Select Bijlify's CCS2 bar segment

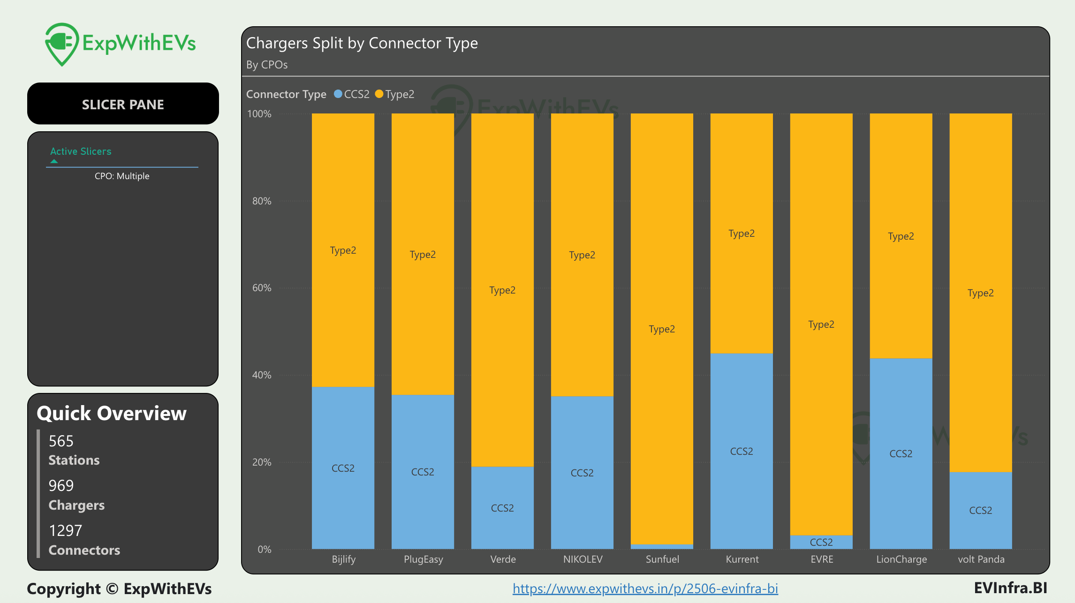pyautogui.click(x=343, y=469)
